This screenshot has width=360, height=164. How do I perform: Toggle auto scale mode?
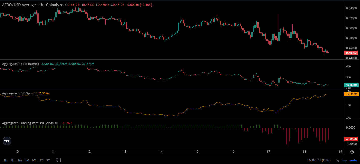point(354,160)
